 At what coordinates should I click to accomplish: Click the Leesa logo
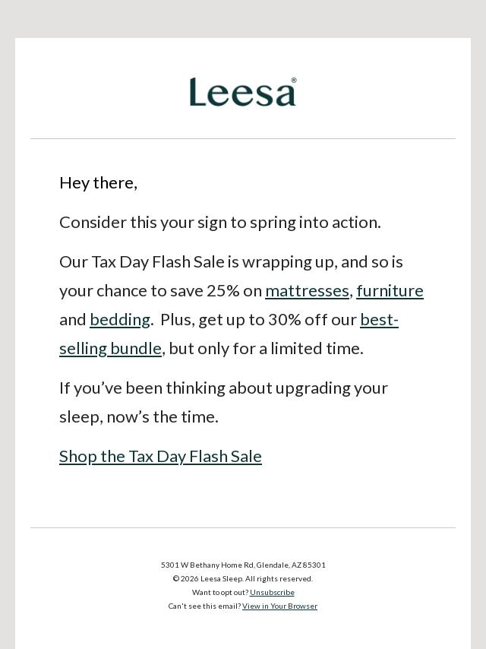point(242,92)
